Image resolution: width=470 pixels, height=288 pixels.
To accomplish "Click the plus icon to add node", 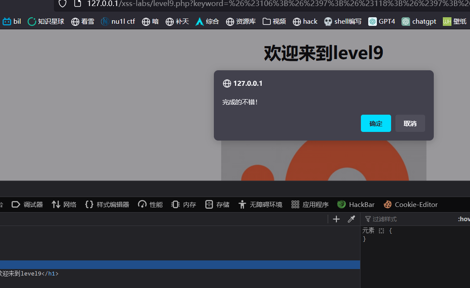I will pos(336,219).
